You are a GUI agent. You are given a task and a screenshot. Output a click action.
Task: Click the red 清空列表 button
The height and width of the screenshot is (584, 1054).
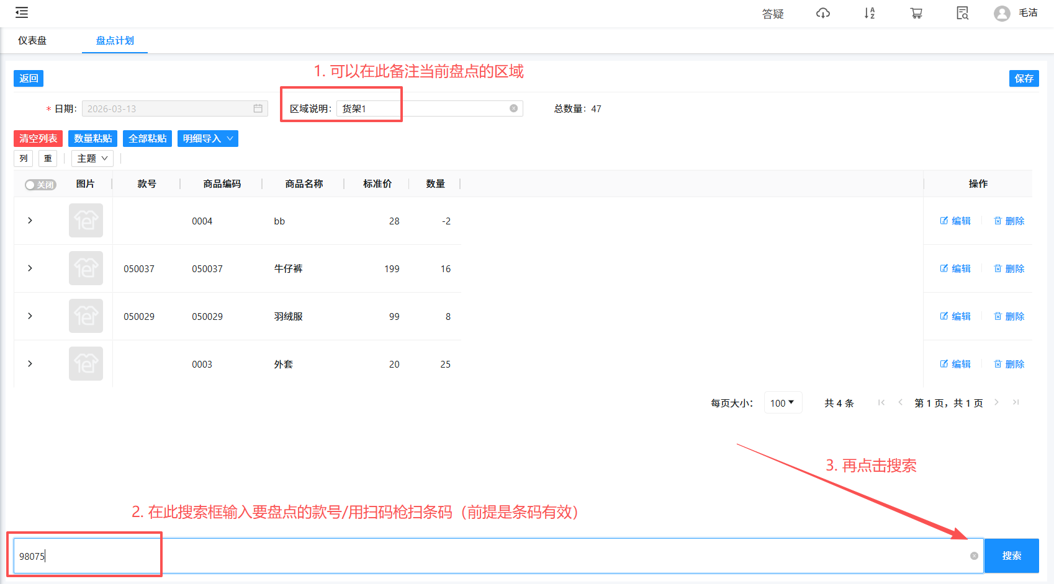(x=38, y=138)
